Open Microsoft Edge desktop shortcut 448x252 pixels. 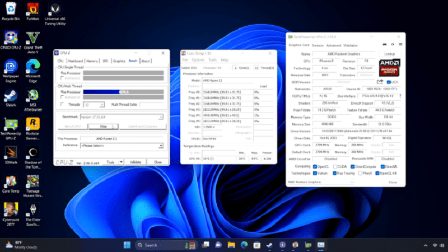[33, 71]
